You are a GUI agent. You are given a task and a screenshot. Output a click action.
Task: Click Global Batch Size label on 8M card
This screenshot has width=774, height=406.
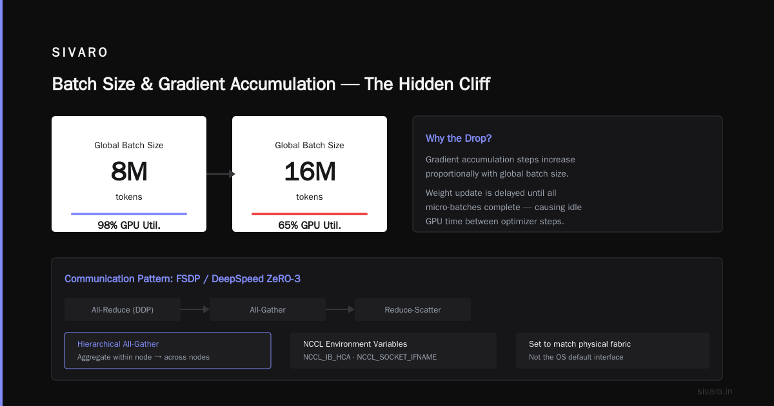pos(129,145)
